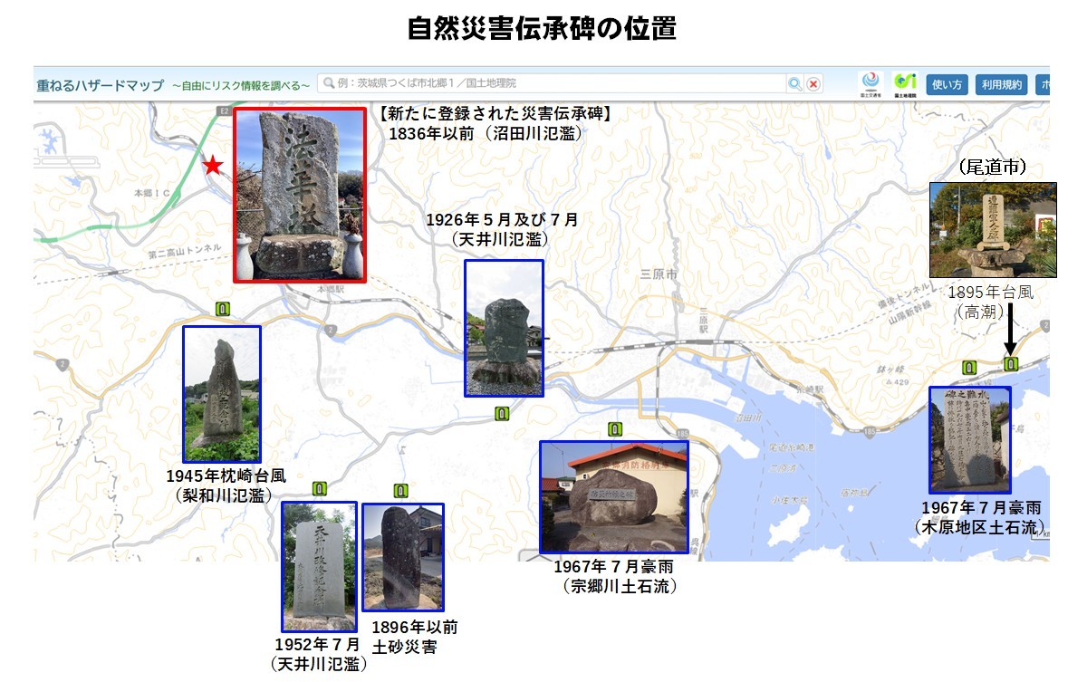Open the 1896年以前 土砂災害 monument photo
This screenshot has width=1087, height=682.
pos(403,558)
